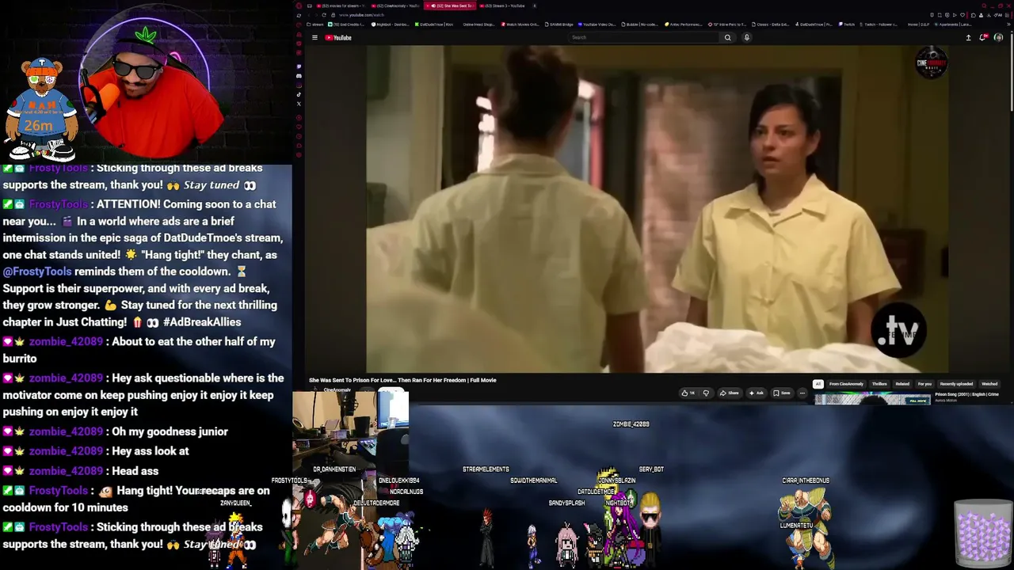The width and height of the screenshot is (1014, 570).
Task: Click the '#AdBreakAllies' hashtag in chat
Action: tap(202, 322)
